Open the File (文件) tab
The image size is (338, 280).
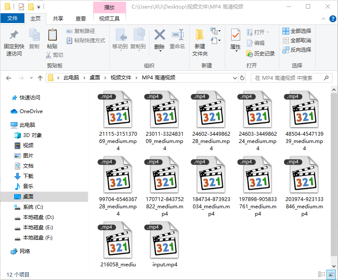pyautogui.click(x=12, y=18)
